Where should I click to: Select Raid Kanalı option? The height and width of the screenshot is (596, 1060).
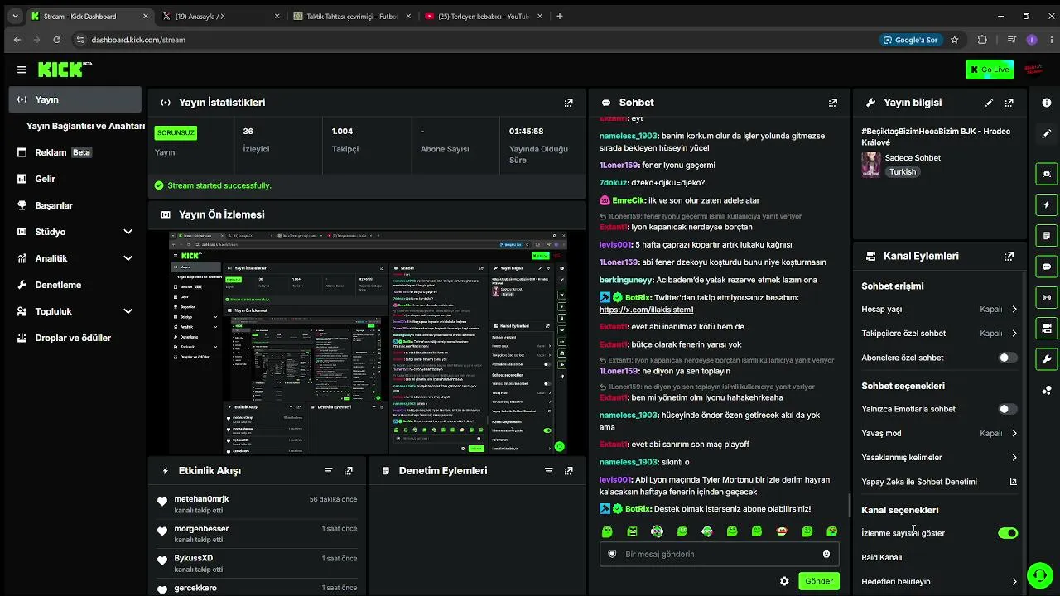point(881,557)
